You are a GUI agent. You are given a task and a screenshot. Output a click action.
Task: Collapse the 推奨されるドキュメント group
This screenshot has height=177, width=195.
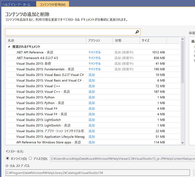click(9, 47)
